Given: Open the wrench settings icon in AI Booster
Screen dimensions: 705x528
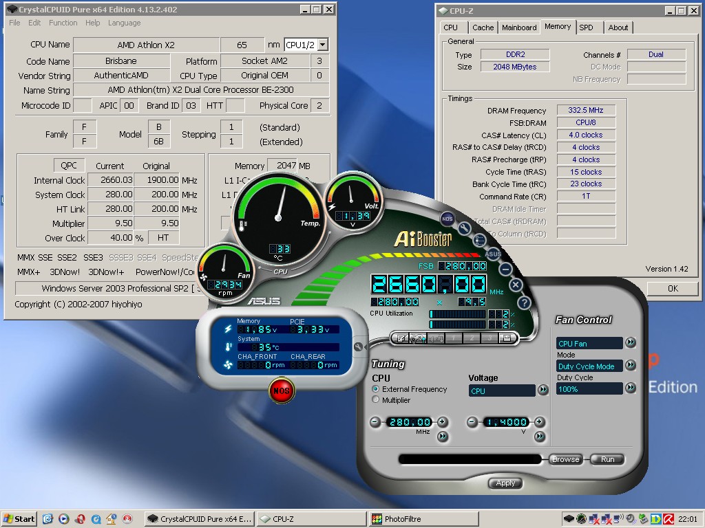Looking at the screenshot, I should (x=465, y=228).
